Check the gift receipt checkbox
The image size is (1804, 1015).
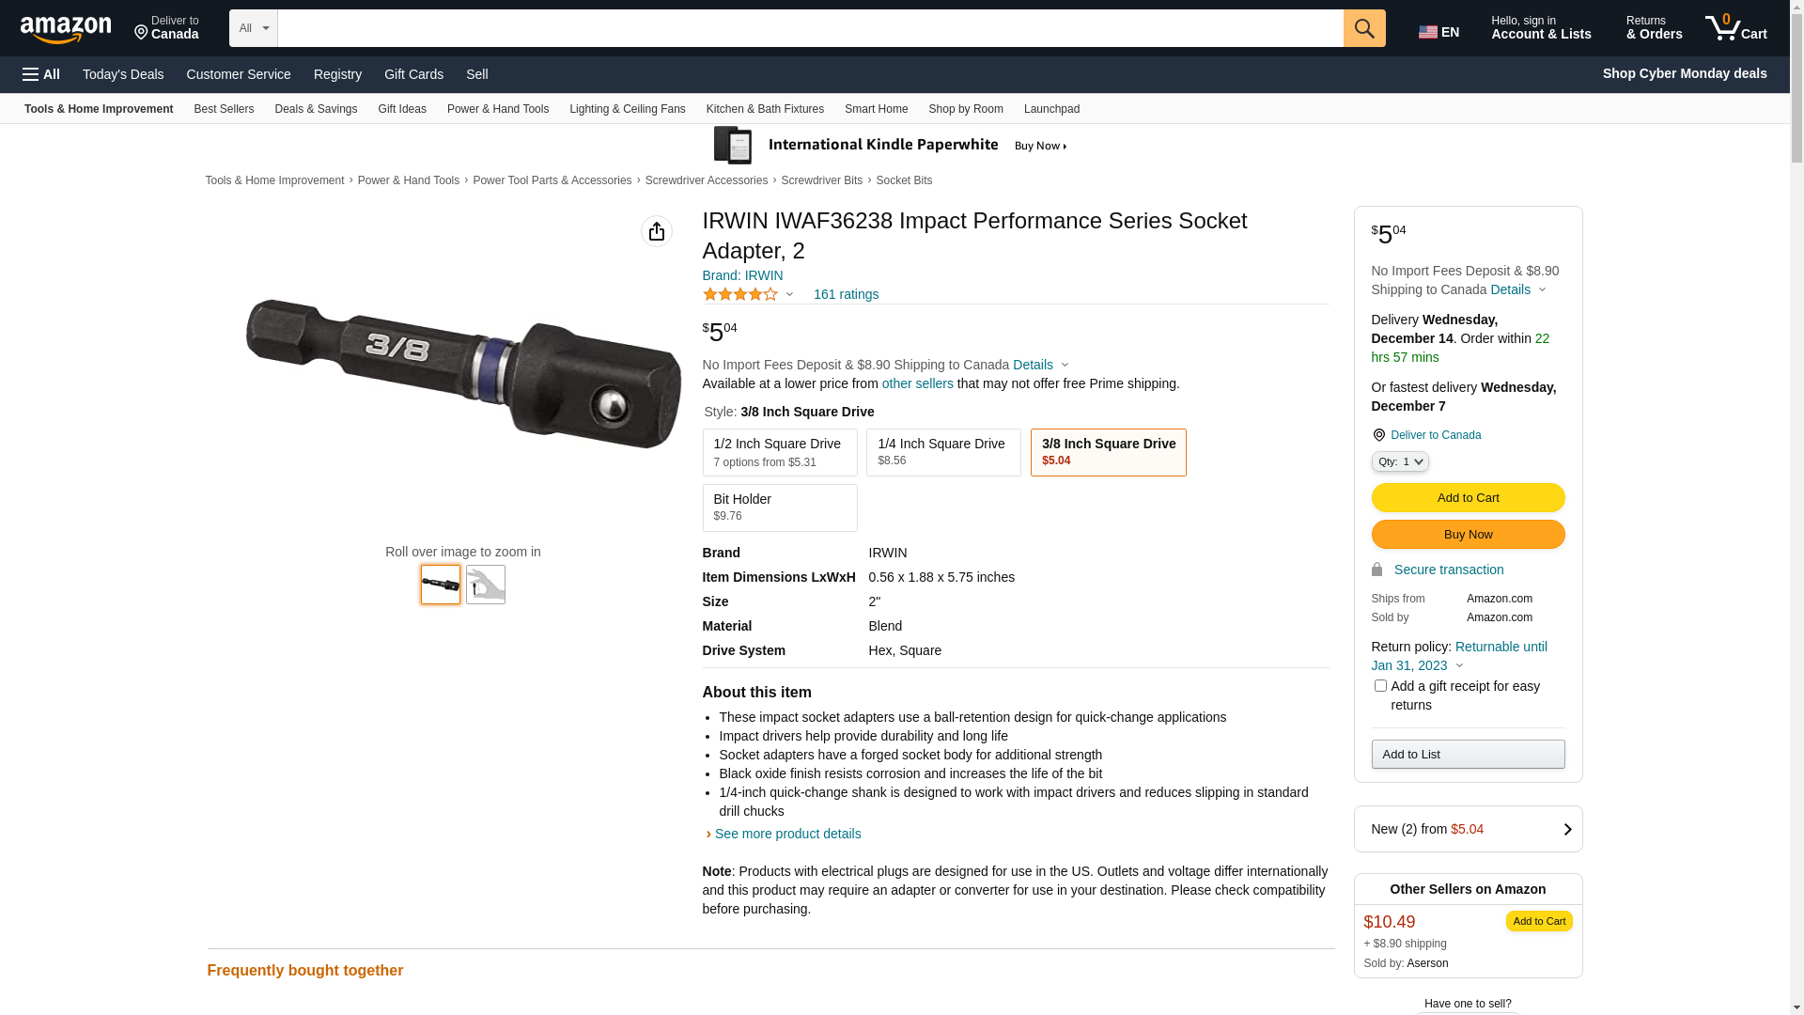[1380, 686]
